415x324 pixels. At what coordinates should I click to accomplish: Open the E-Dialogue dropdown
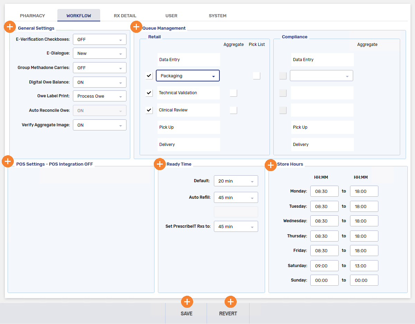pyautogui.click(x=100, y=53)
